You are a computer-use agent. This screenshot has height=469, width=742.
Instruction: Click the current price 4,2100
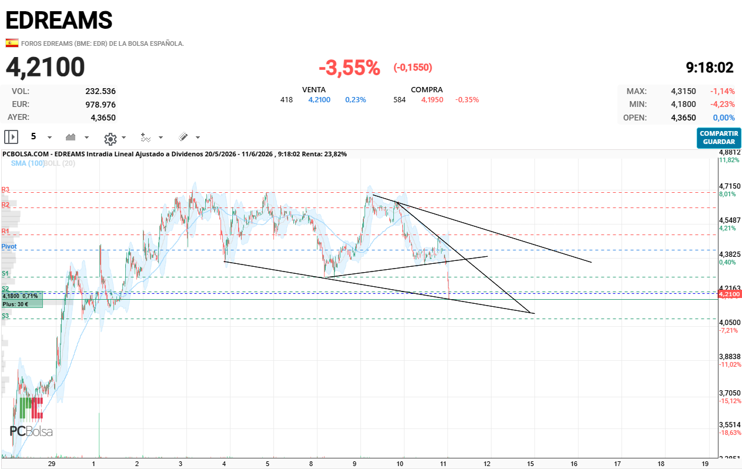45,67
